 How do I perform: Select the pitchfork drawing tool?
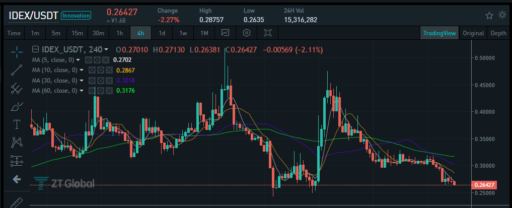pos(17,88)
